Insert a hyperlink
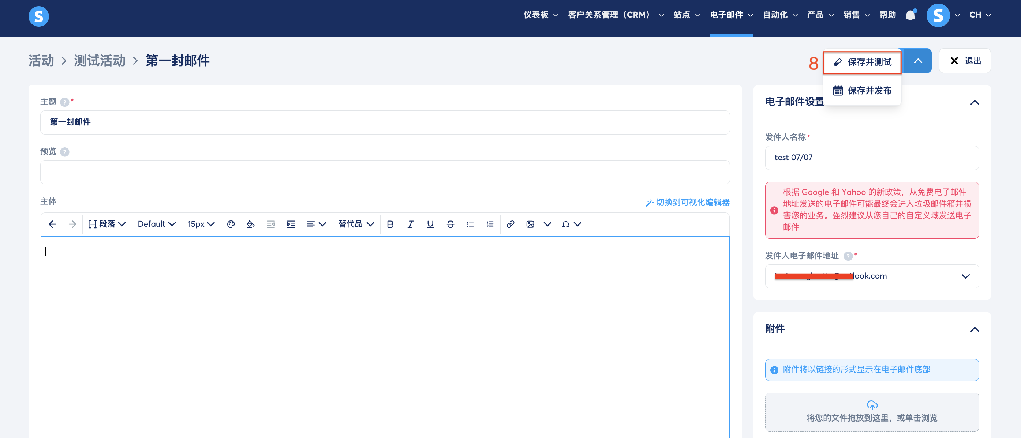The height and width of the screenshot is (438, 1021). click(x=510, y=224)
